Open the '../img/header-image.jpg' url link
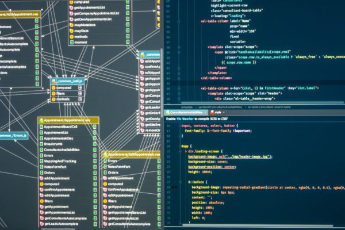This screenshot has height=230, width=345. 247,156
